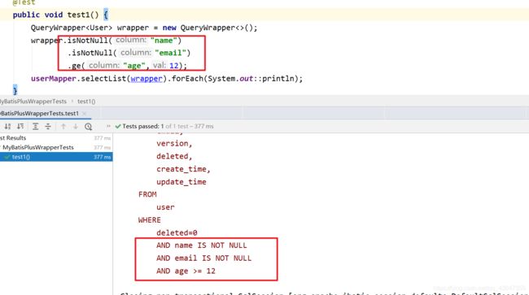Image resolution: width=529 pixels, height=295 pixels.
Task: Show more toolbar actions chevron
Action: click(x=108, y=126)
